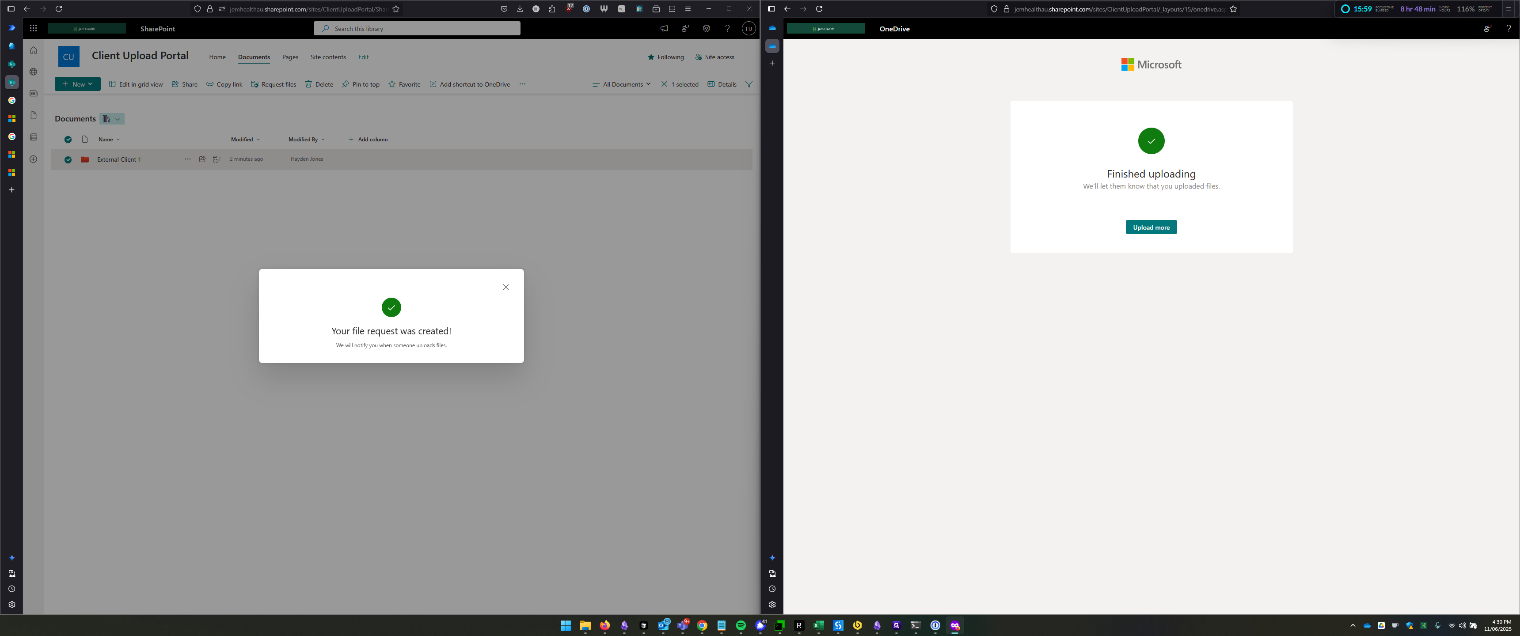
Task: Open the My files page icon in app bar
Action: pyautogui.click(x=34, y=116)
